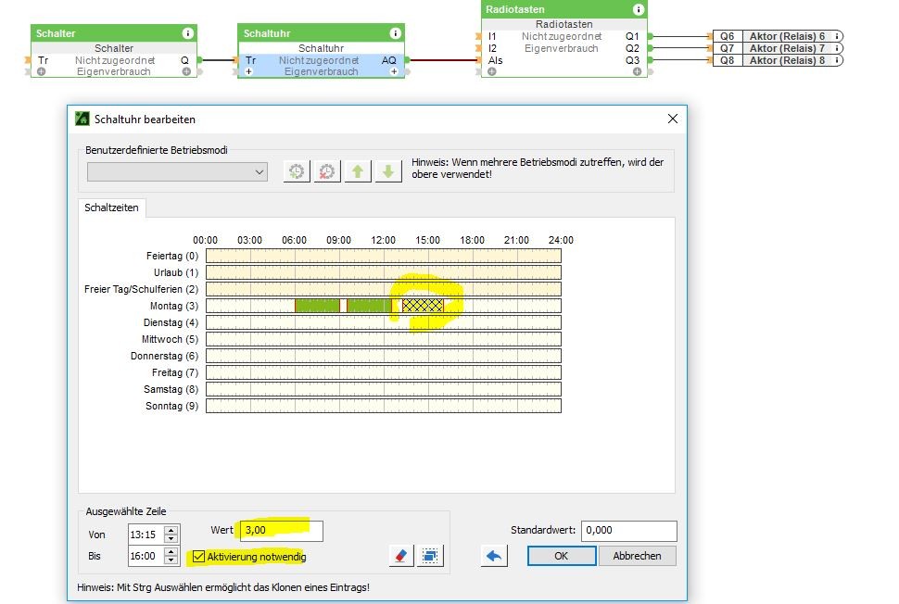Expand plus icon at Schaltuhr block bottom right
The image size is (899, 604).
(393, 71)
